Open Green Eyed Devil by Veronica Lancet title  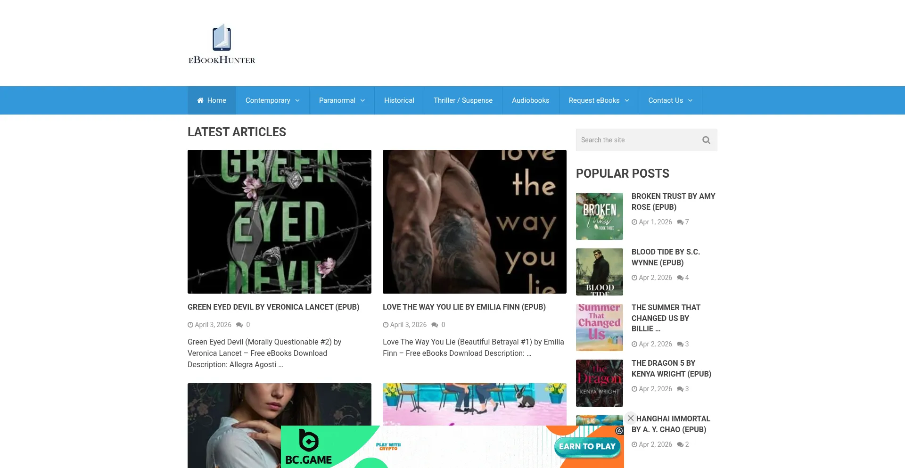(273, 307)
